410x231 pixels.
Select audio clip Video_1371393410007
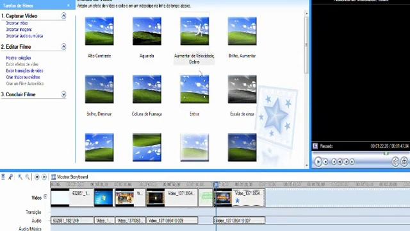[x=240, y=221]
